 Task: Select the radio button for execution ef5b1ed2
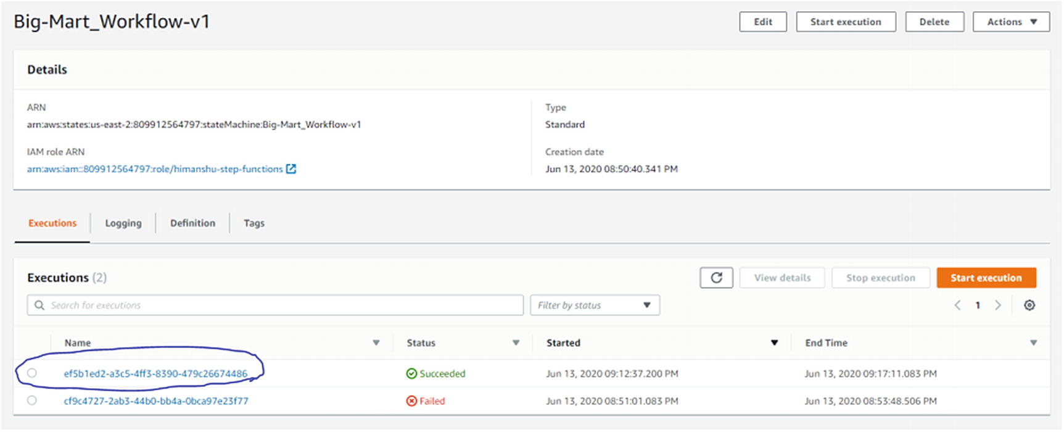(32, 373)
